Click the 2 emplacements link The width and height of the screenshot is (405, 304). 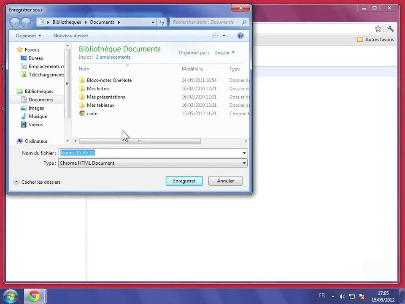[x=113, y=57]
